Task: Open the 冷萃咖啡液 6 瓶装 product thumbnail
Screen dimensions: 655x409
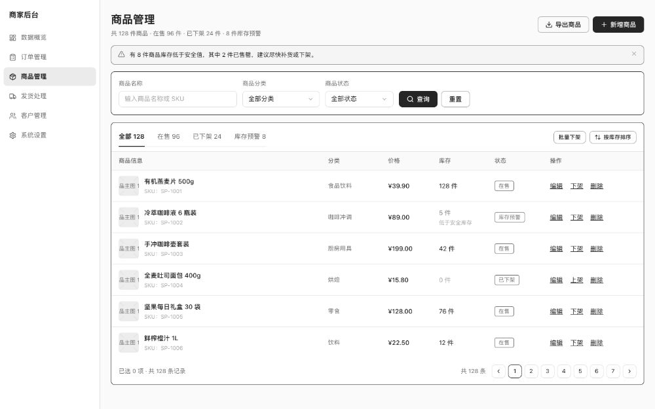Action: (x=128, y=217)
